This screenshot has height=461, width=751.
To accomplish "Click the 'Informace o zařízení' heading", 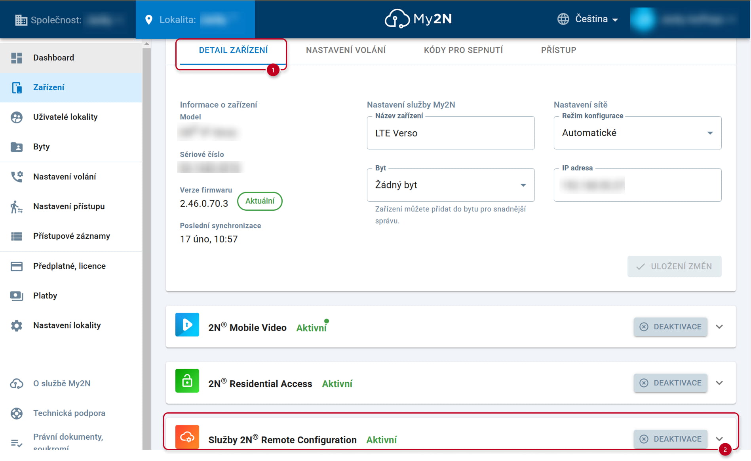I will 219,105.
